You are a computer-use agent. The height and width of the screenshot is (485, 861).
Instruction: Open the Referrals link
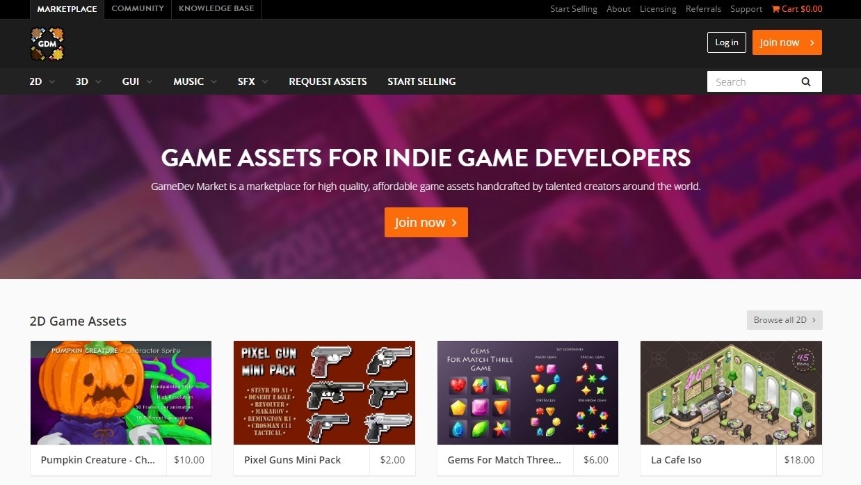(x=703, y=9)
